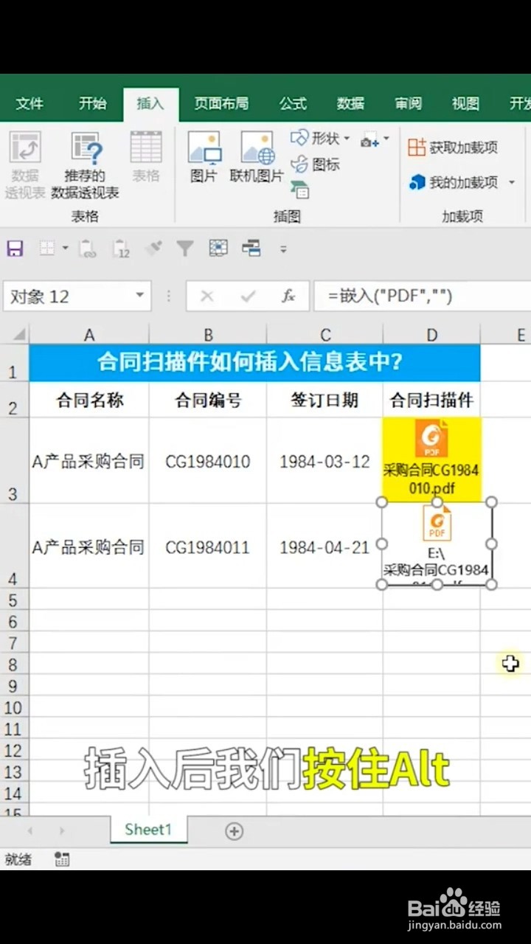531x944 pixels.
Task: Click the 合同编号 header cell
Action: [x=208, y=400]
